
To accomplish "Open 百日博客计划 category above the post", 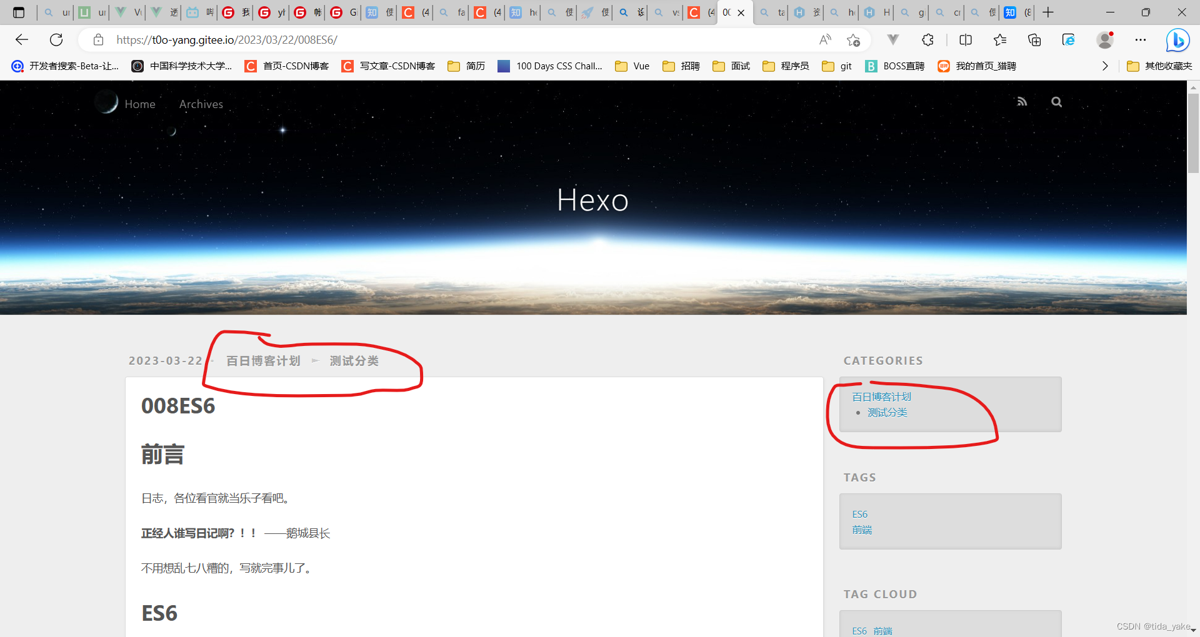I will 263,361.
